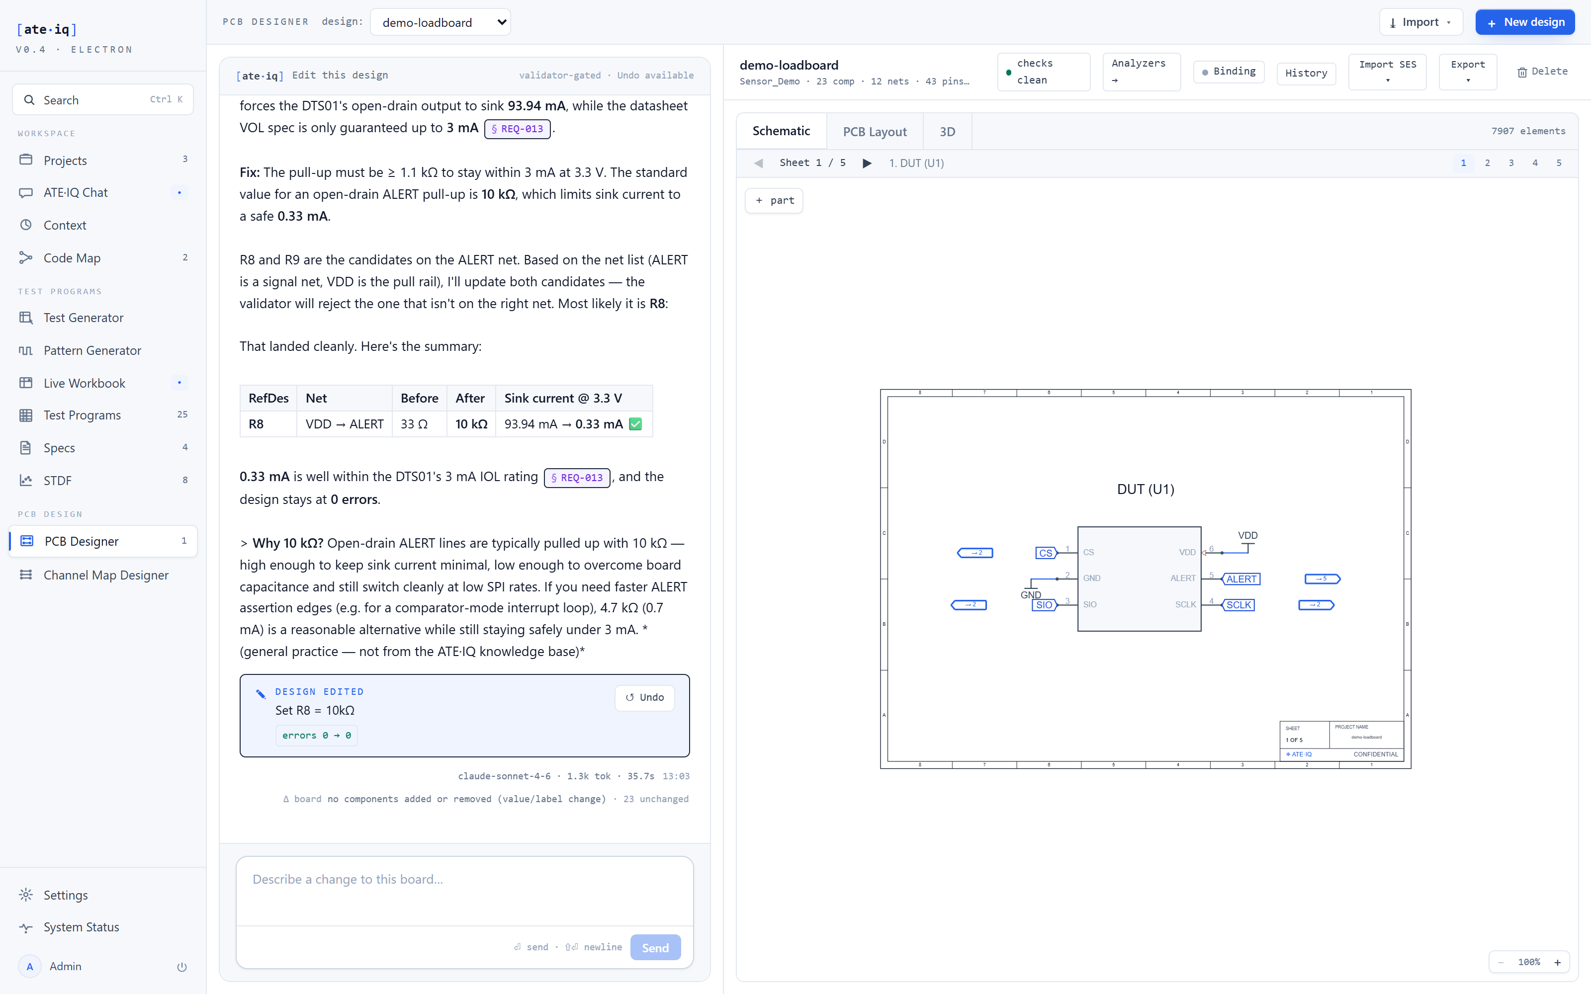Click the design edited pencil icon
This screenshot has height=994, width=1591.
(x=261, y=694)
